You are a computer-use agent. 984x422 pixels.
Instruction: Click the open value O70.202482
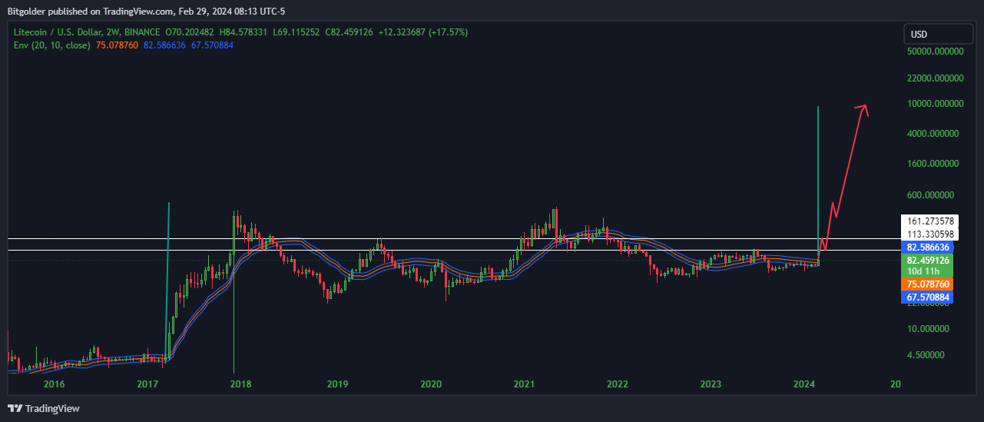click(x=191, y=32)
